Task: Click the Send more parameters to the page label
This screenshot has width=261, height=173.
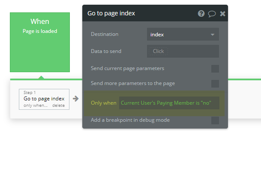Action: [x=133, y=83]
